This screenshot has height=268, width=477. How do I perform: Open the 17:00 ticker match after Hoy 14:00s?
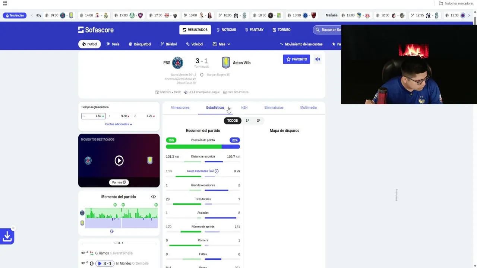tap(129, 15)
